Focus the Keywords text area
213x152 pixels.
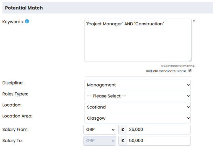(137, 41)
